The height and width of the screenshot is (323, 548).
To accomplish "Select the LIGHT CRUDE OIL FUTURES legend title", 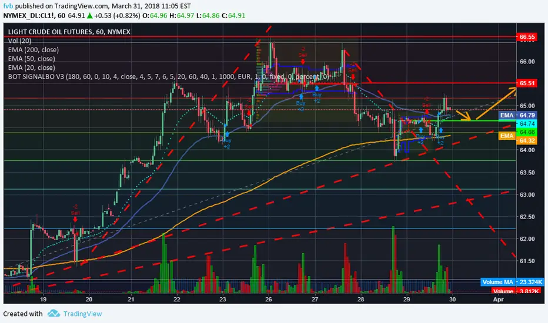I will pos(69,32).
